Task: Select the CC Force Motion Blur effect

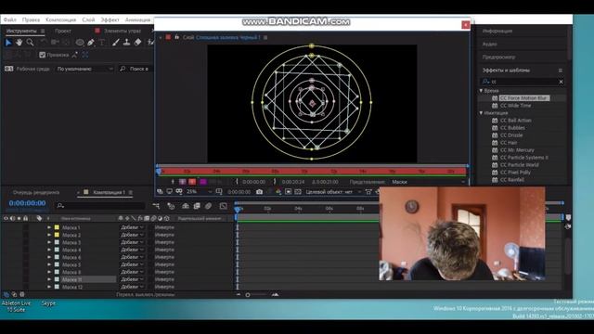Action: pos(523,98)
